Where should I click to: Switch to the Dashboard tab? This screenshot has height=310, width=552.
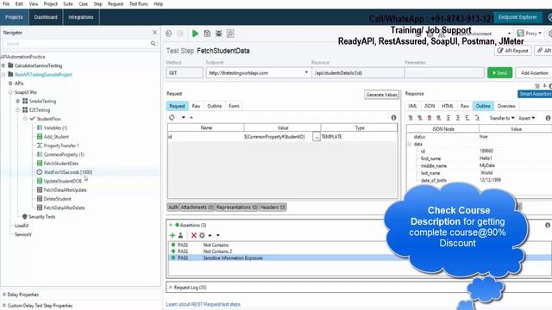coord(46,17)
